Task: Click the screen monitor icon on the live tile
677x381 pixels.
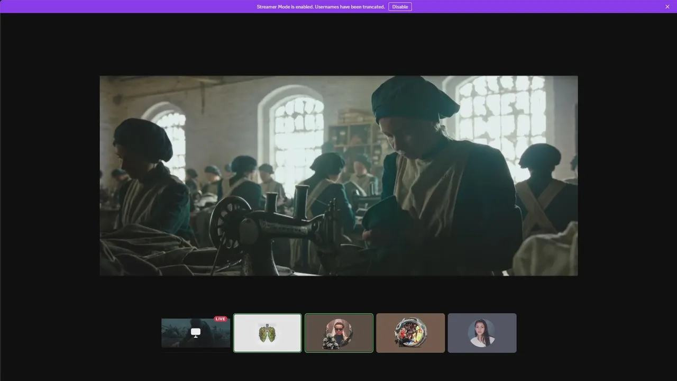Action: [x=196, y=332]
